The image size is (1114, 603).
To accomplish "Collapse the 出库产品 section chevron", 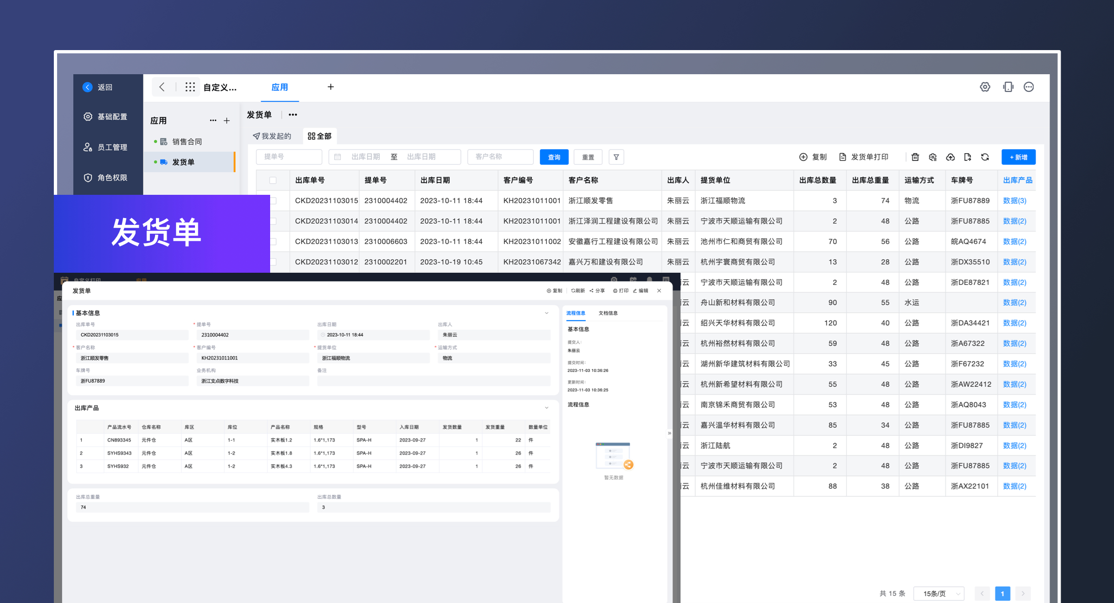I will [x=546, y=408].
